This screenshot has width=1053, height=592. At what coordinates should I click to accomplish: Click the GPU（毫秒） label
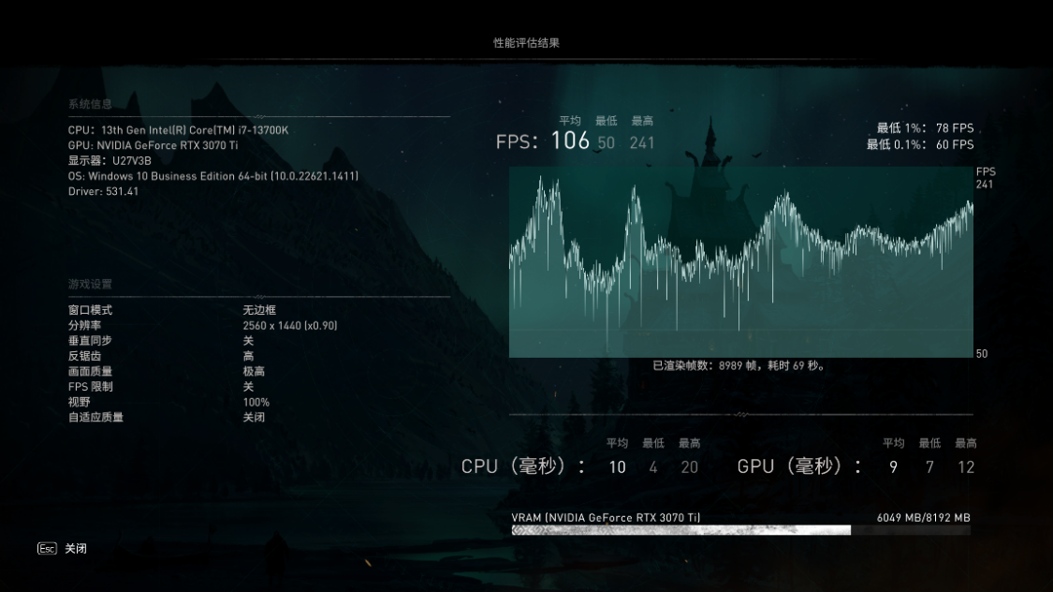coord(799,466)
